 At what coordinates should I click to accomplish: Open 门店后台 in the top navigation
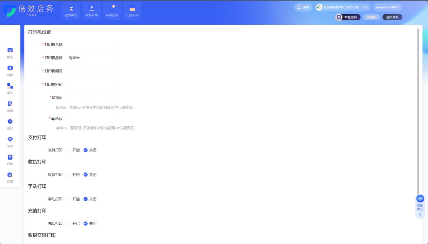(x=133, y=11)
